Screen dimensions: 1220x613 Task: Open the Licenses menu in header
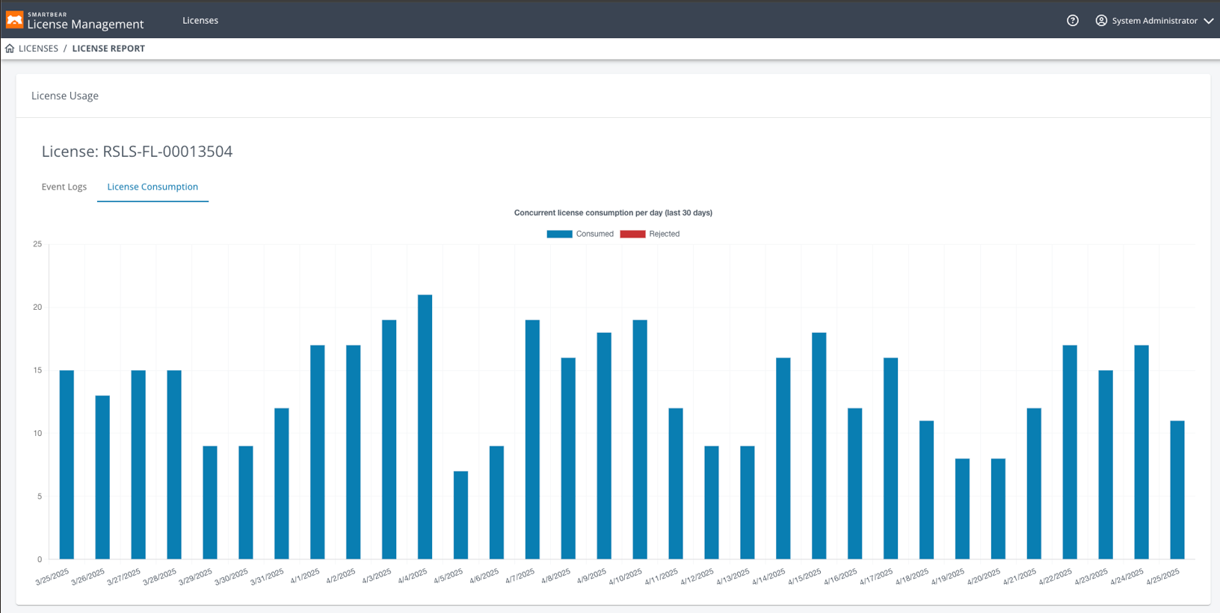(x=200, y=20)
